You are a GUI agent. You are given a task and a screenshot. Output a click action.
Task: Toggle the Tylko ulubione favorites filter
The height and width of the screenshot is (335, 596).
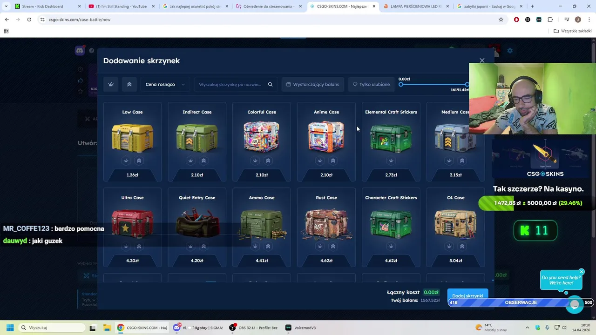click(371, 84)
